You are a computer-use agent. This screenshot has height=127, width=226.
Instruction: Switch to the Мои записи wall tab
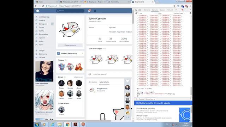point(104,82)
